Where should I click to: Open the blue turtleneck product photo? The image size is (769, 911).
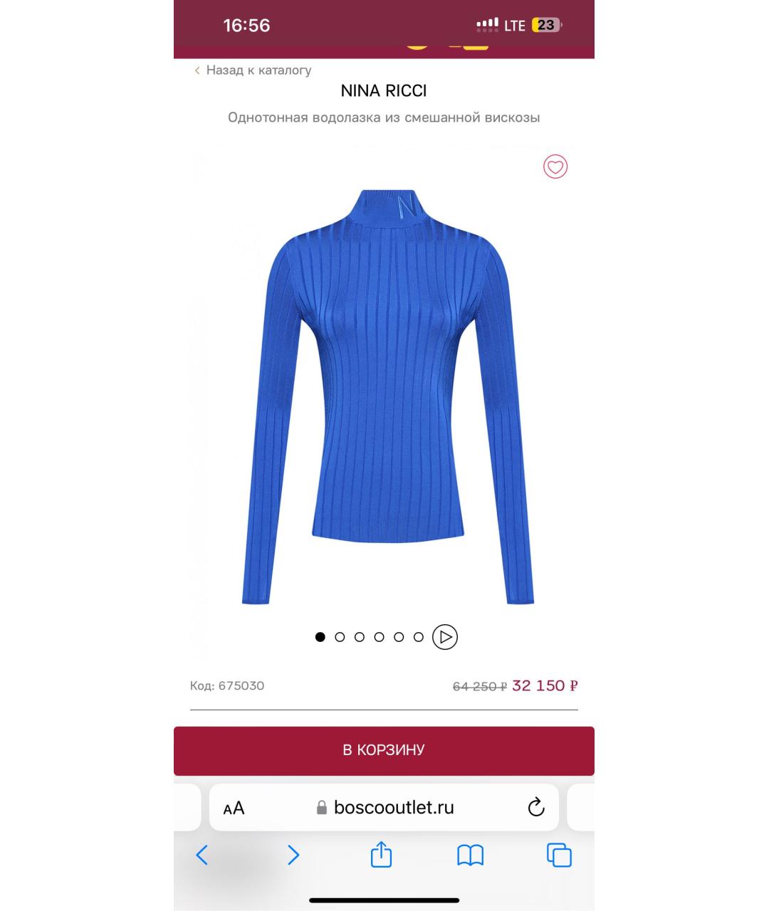(388, 396)
